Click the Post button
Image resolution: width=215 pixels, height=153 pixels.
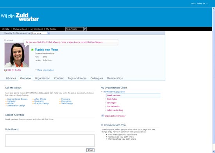click(90, 150)
